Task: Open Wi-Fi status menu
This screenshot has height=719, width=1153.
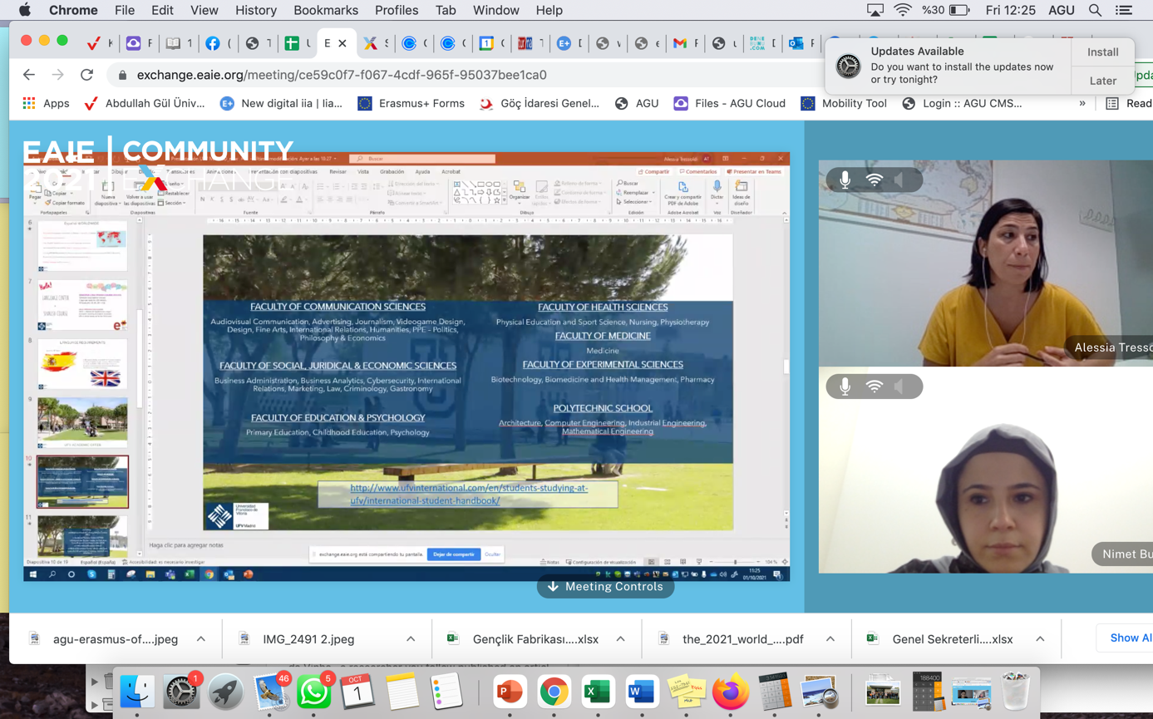Action: (902, 10)
